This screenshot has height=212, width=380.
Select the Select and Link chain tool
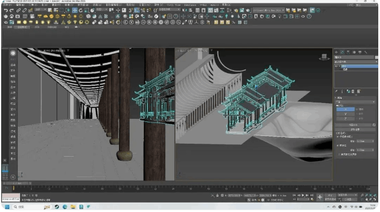coord(18,10)
